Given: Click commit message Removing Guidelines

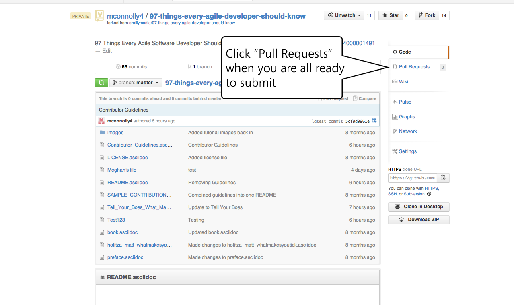Looking at the screenshot, I should pyautogui.click(x=212, y=183).
